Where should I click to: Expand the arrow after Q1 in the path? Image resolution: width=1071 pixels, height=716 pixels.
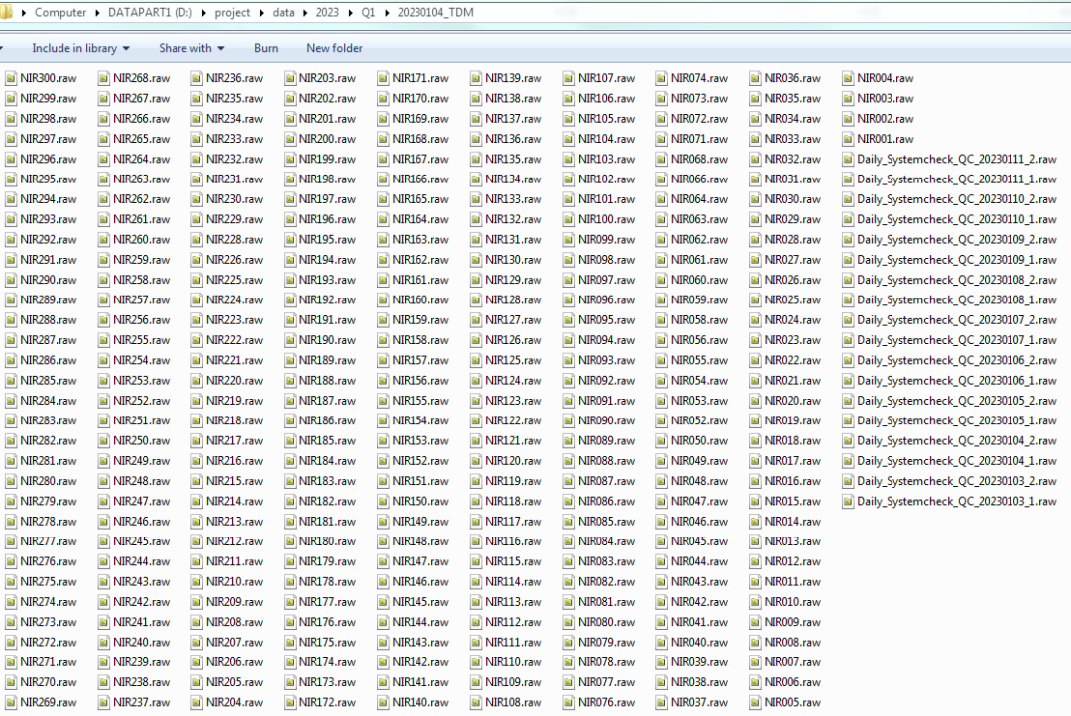pyautogui.click(x=387, y=12)
